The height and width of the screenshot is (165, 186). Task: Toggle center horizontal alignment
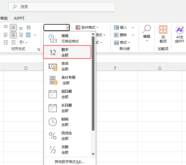[13, 35]
